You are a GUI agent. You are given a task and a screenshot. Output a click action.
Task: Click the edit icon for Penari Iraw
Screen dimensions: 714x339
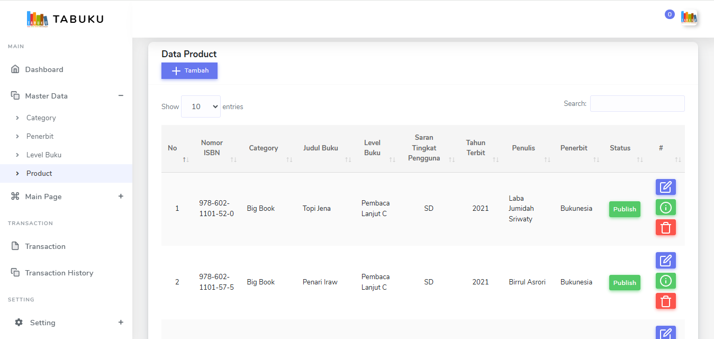tap(665, 261)
